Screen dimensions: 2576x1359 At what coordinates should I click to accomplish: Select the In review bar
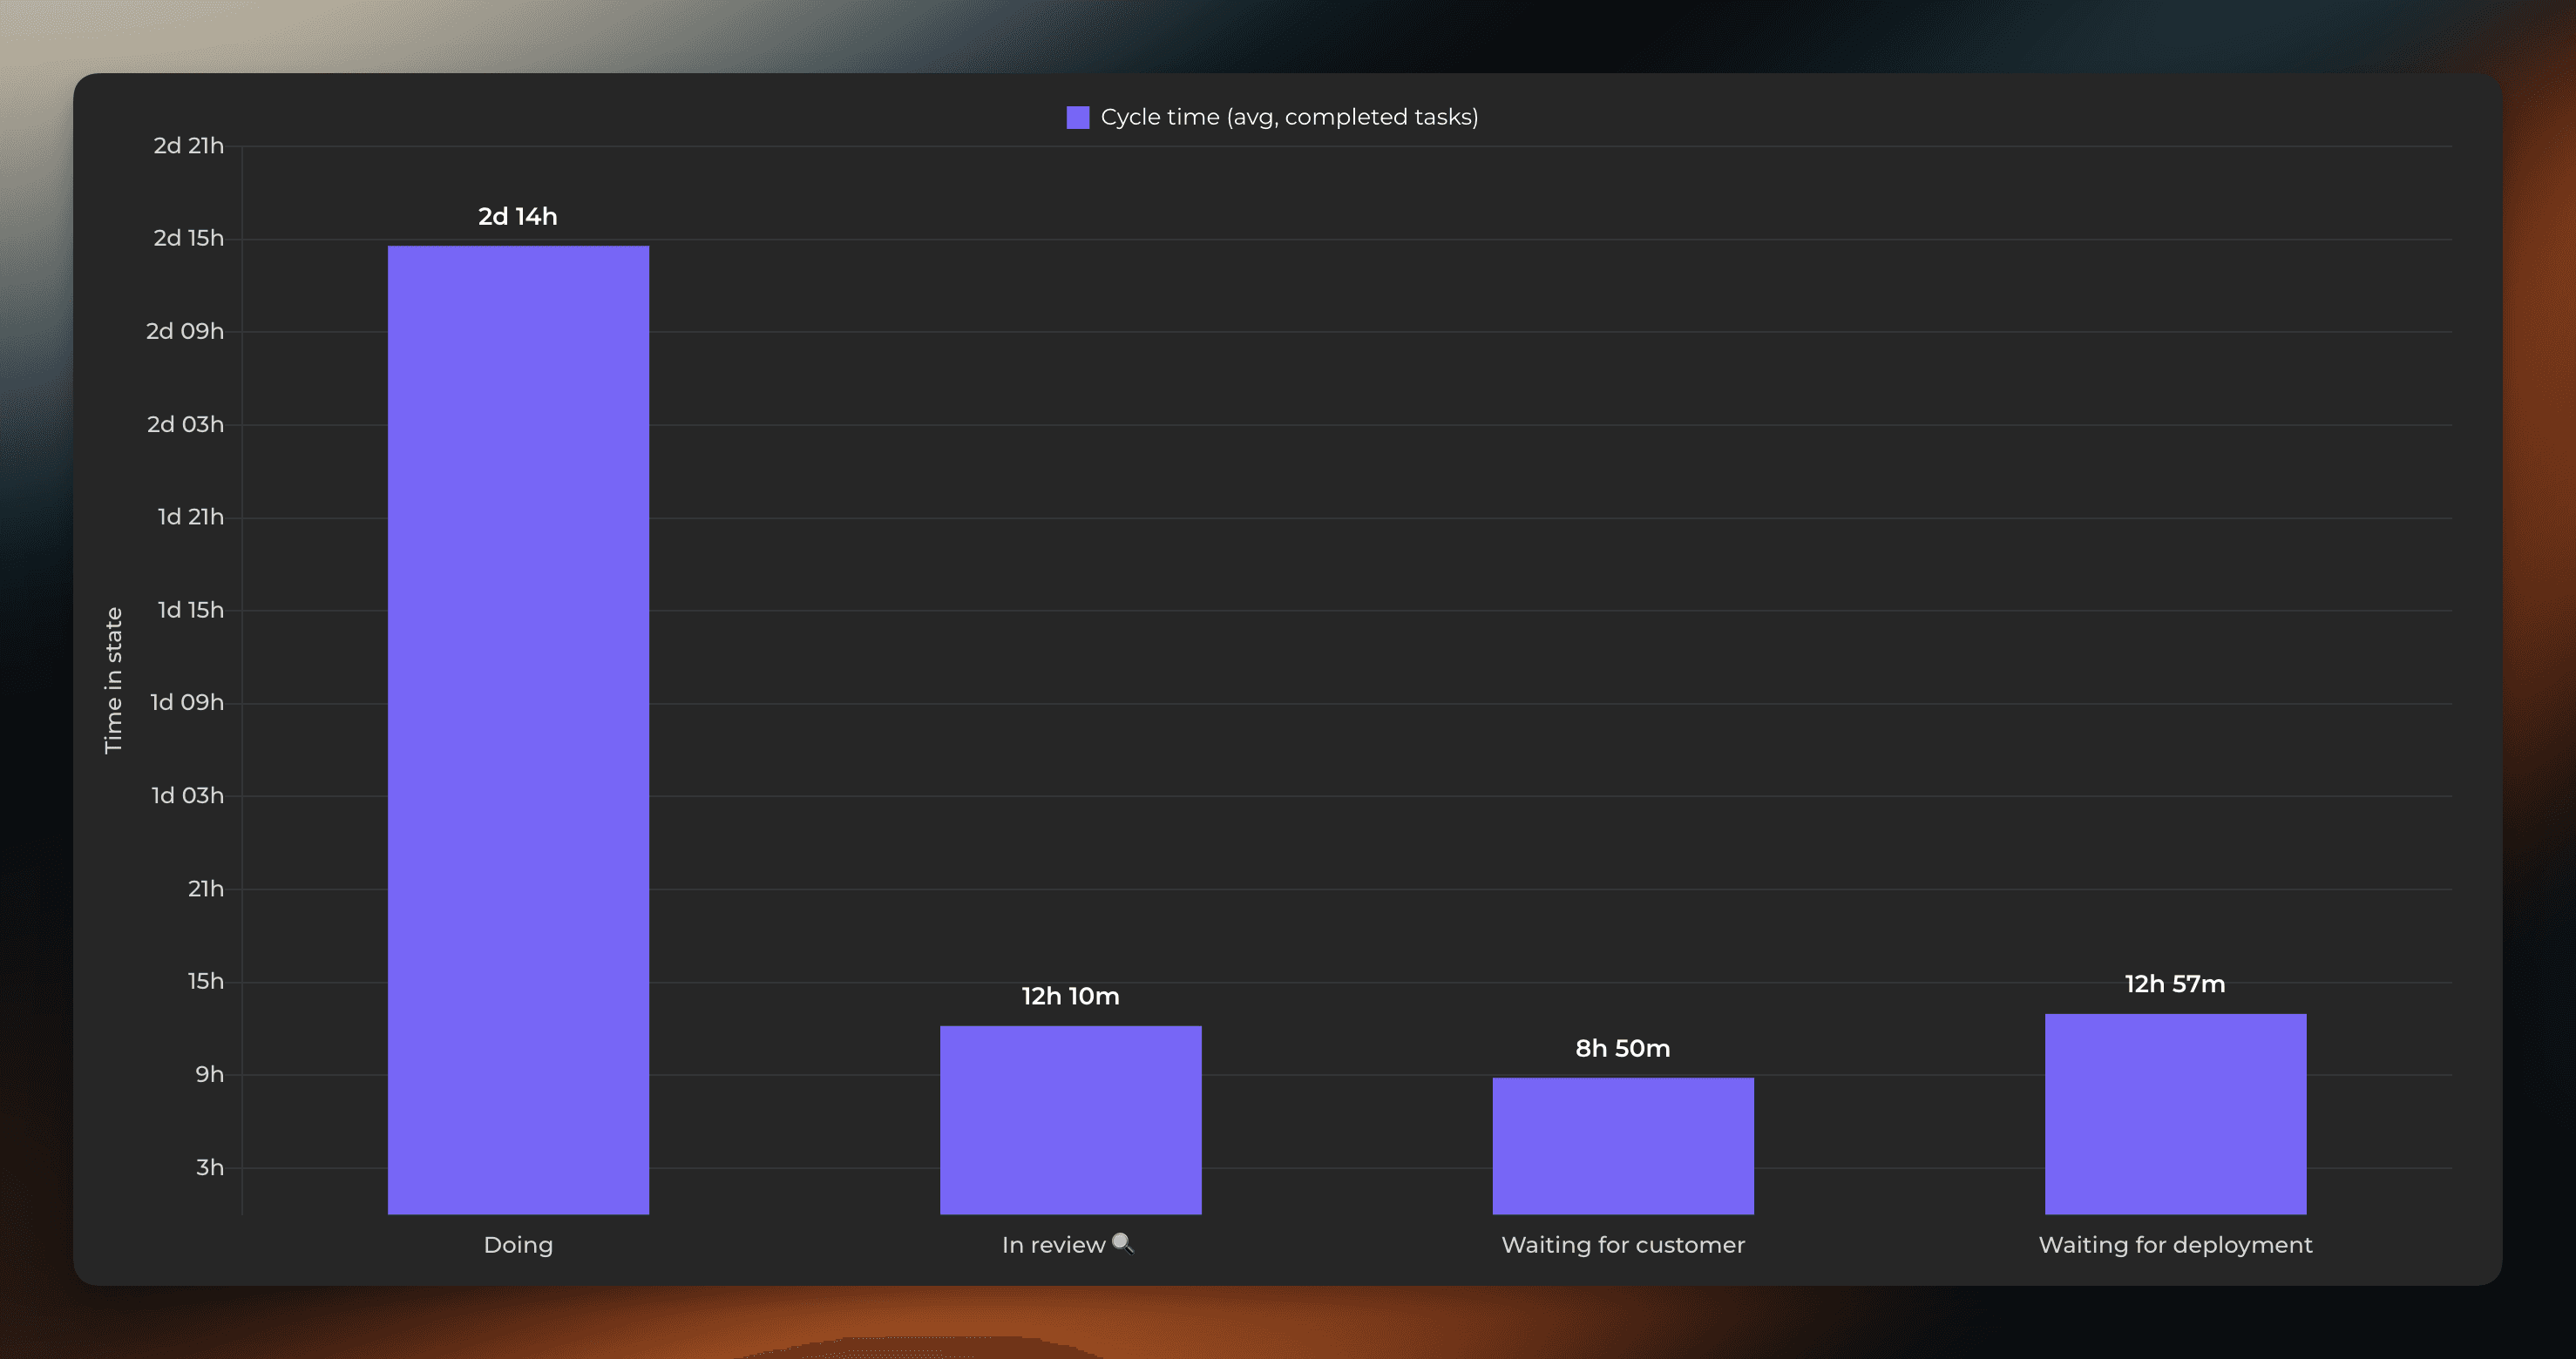1070,1120
